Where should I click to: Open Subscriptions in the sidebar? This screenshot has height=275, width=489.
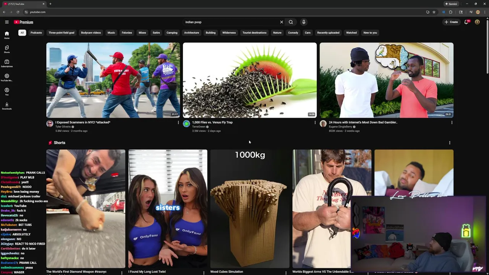click(6, 63)
